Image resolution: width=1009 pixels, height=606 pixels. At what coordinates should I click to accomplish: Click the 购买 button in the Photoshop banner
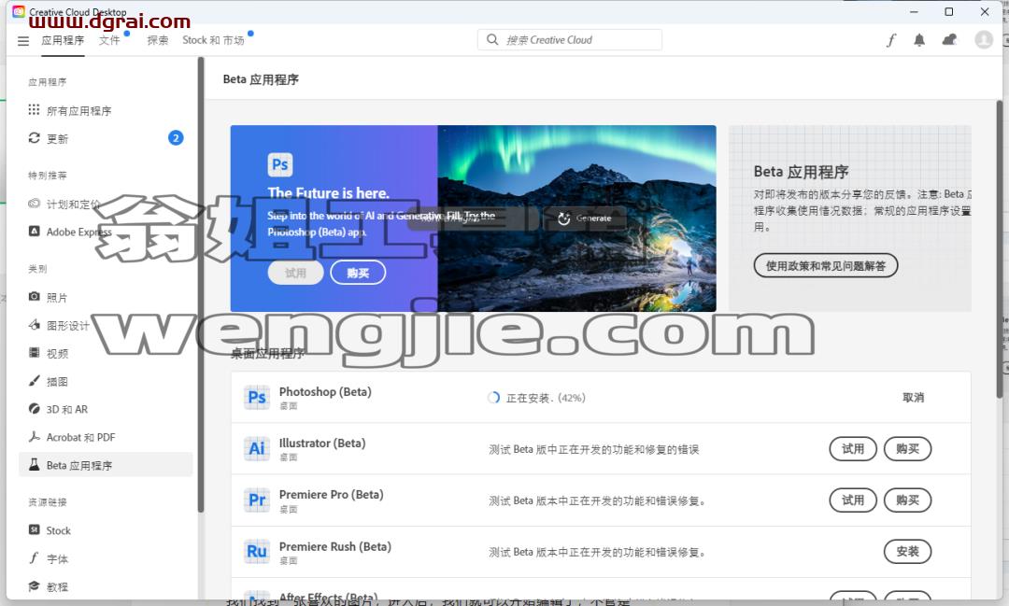[358, 273]
